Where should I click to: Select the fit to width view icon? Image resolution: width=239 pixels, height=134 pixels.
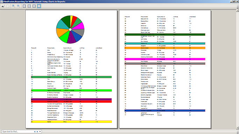[29, 6]
